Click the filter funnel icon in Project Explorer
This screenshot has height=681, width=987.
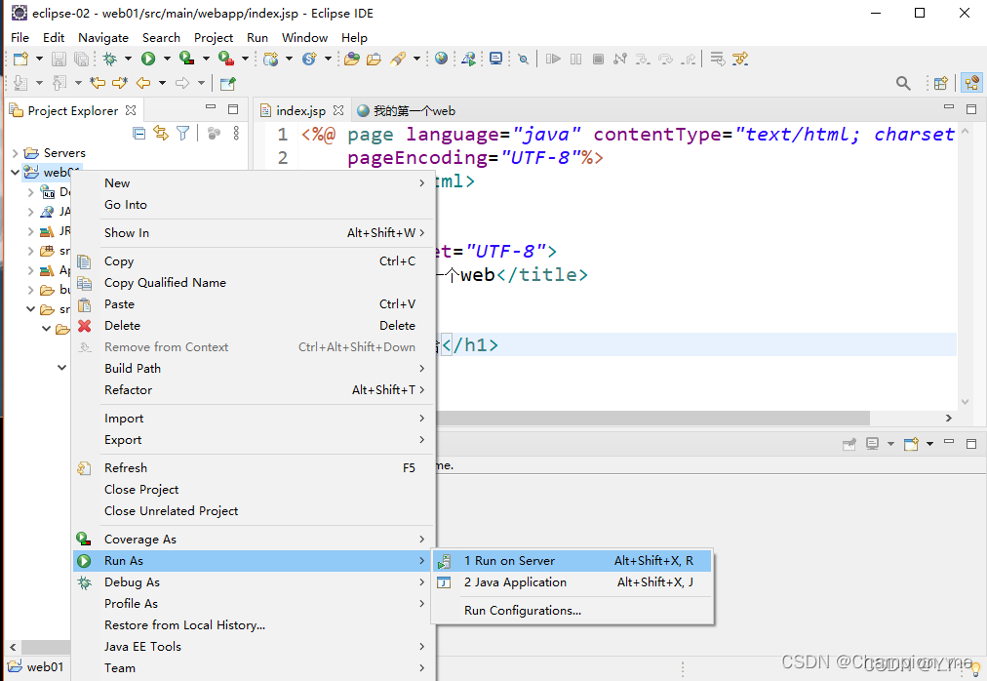[182, 133]
